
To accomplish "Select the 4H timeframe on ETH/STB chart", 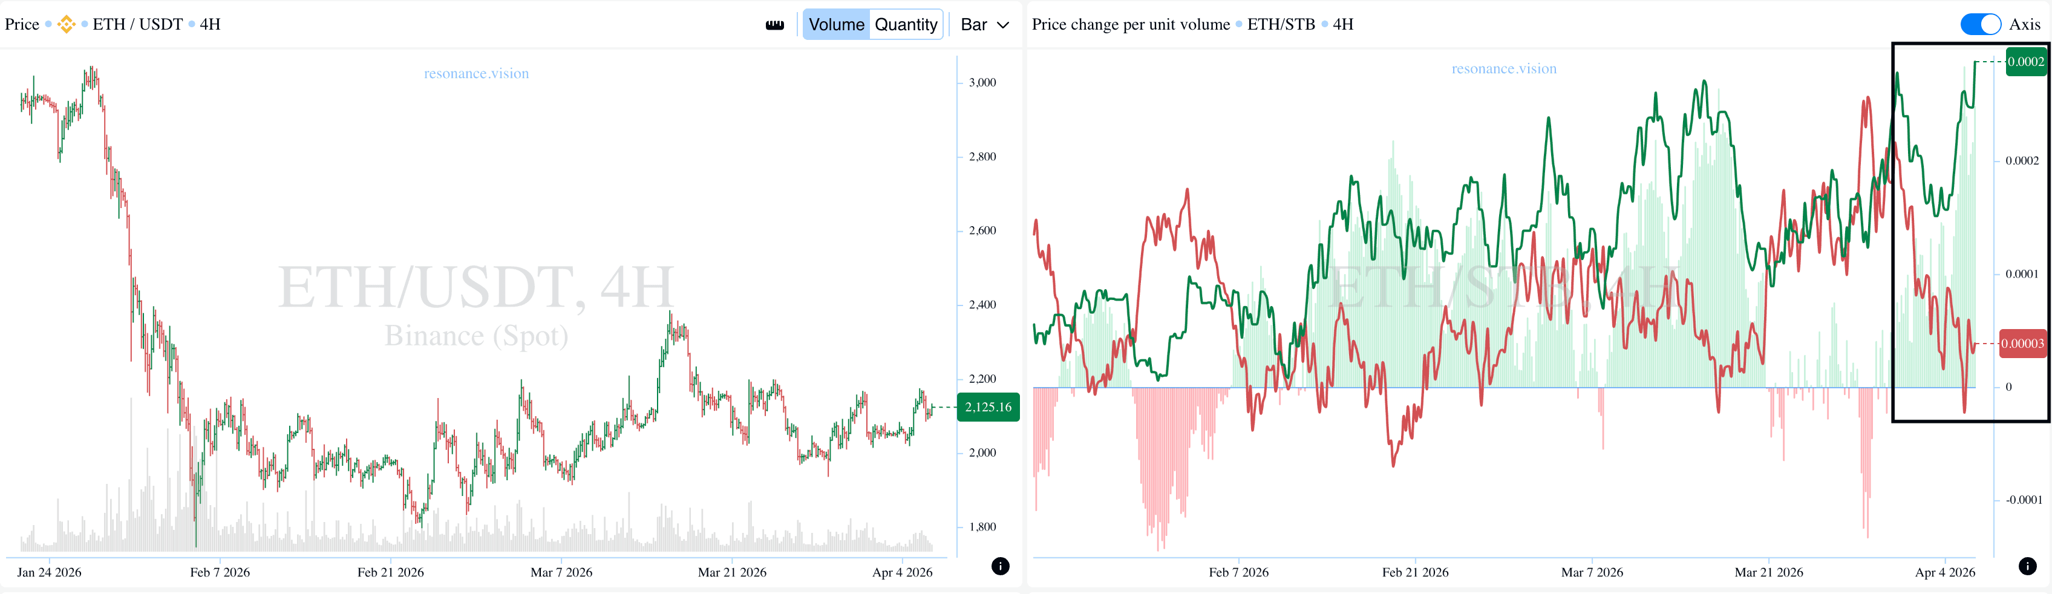I will coord(1343,25).
